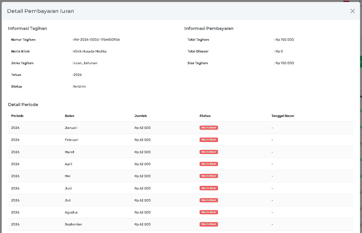Select the Juni row month cell

[x=68, y=188]
